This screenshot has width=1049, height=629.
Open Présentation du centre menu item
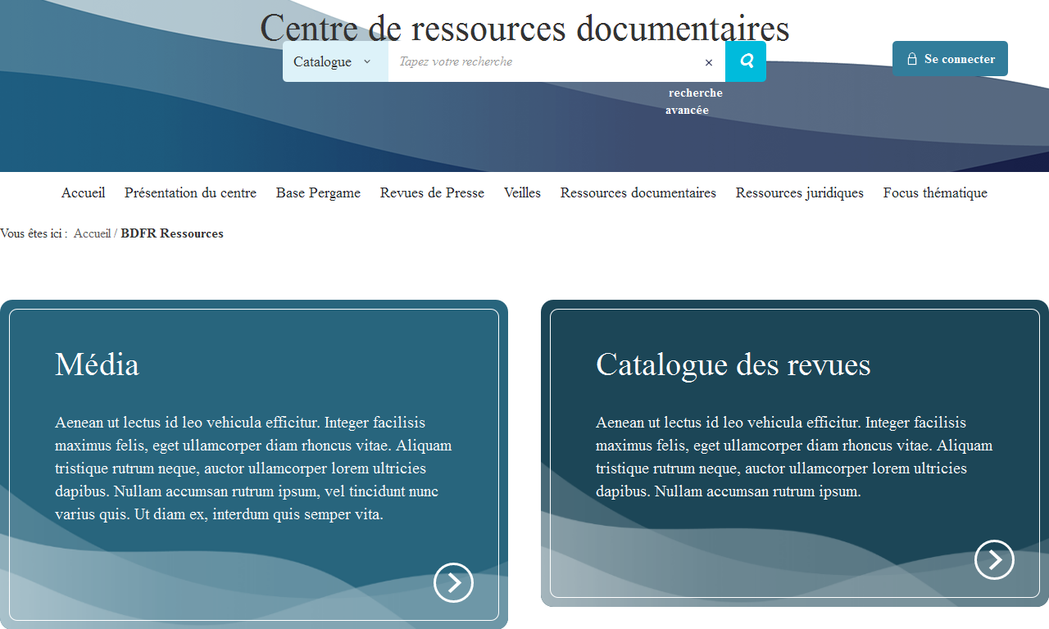point(190,193)
